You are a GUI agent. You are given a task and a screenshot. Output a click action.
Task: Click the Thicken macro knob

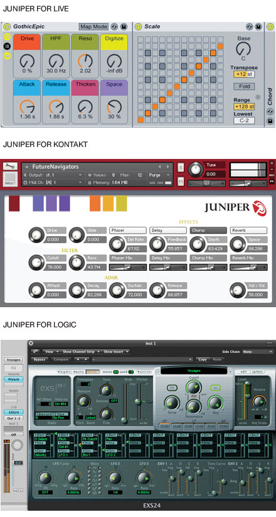(x=85, y=107)
